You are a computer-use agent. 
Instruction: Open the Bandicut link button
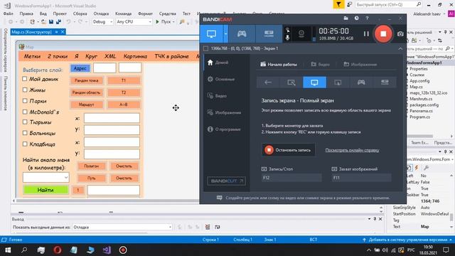tap(226, 181)
